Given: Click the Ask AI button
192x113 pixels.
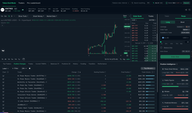Looking at the screenshot, I should (158, 3).
